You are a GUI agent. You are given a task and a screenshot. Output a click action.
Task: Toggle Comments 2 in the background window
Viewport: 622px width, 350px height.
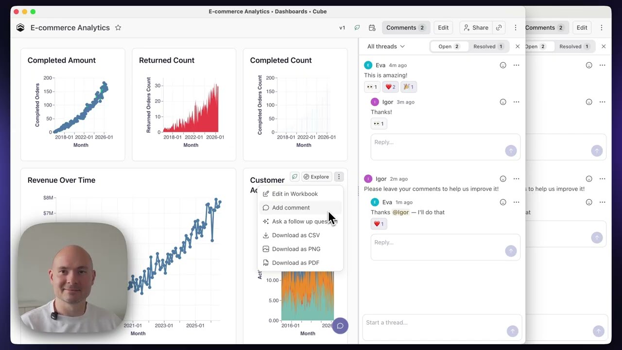point(547,28)
